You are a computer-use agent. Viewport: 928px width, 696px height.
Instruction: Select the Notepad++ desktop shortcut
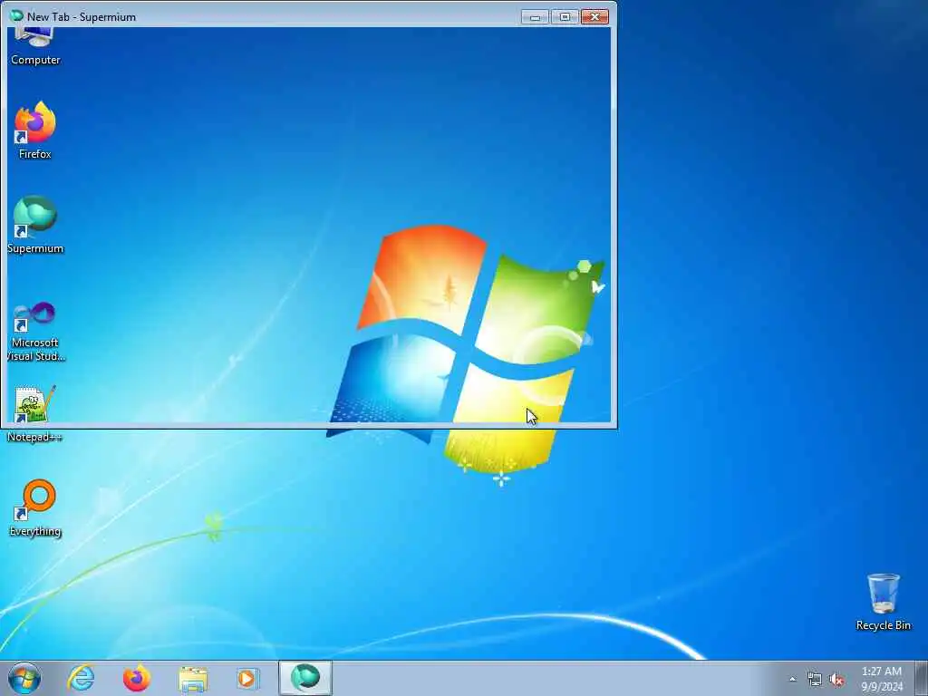coord(34,413)
